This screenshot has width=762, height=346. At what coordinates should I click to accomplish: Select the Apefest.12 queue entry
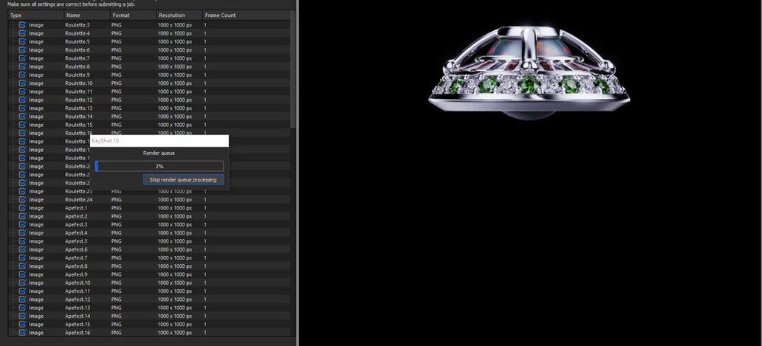click(x=78, y=299)
